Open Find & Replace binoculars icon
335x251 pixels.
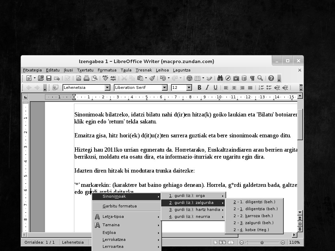click(x=220, y=78)
